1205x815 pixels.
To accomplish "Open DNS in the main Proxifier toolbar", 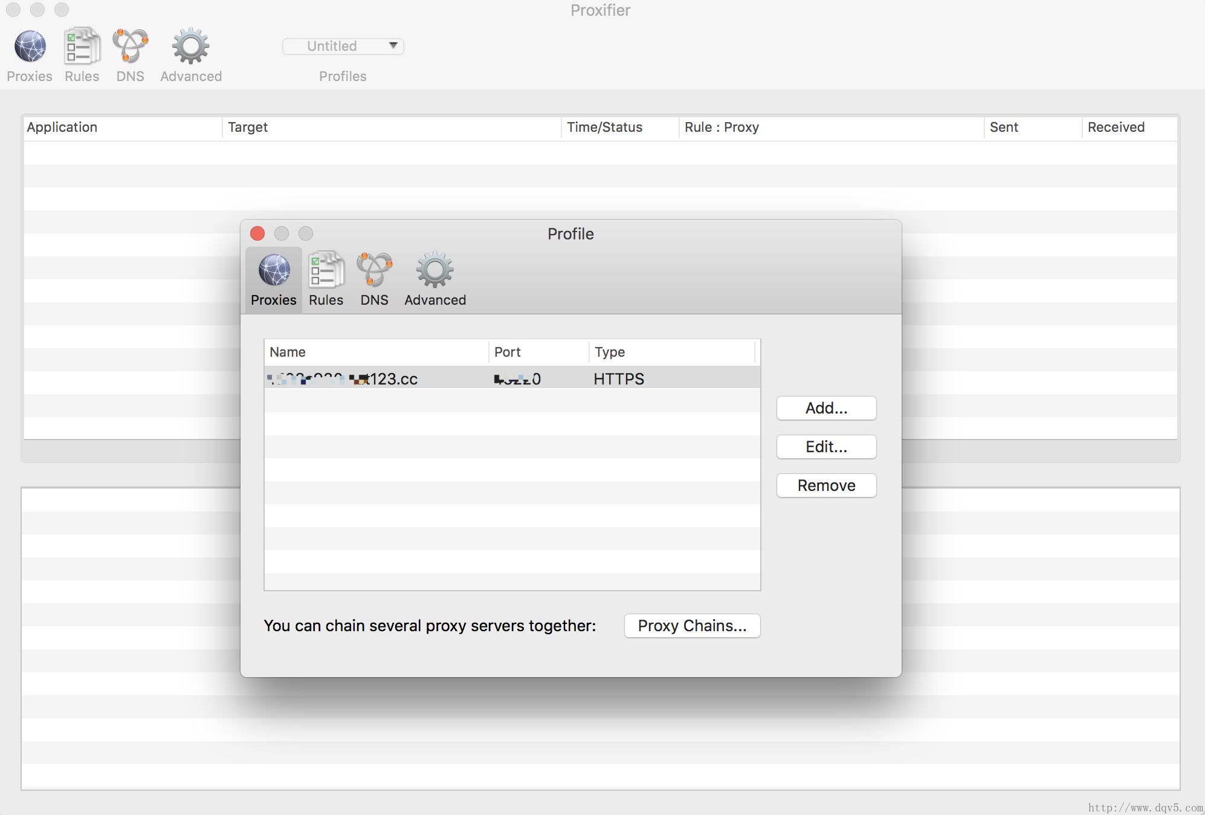I will (x=131, y=54).
